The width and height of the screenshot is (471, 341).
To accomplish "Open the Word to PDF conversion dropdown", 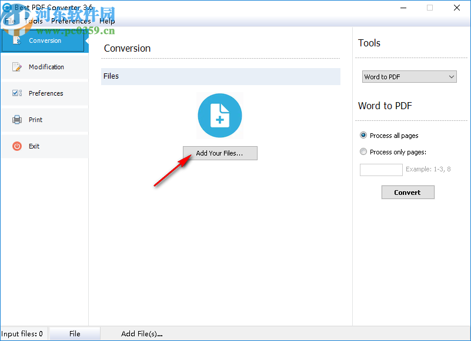I will [409, 76].
